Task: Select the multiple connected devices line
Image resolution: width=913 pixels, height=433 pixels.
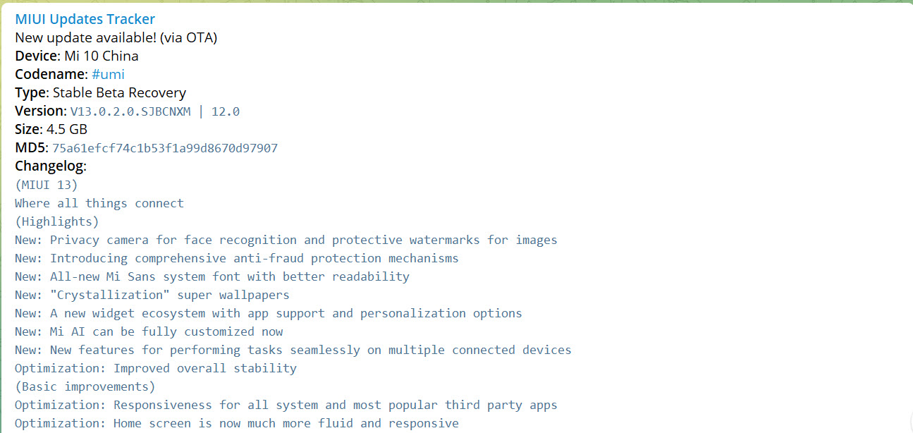Action: tap(293, 350)
